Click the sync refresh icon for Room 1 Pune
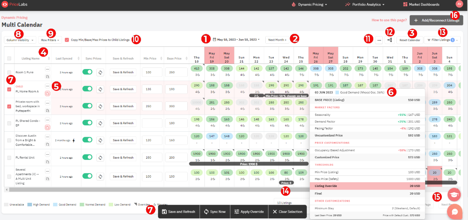 [100, 72]
